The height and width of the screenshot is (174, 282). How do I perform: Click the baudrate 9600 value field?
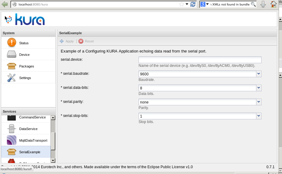tap(197, 74)
